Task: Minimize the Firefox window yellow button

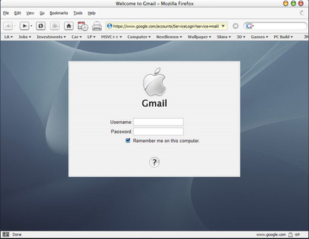Action: pos(286,3)
